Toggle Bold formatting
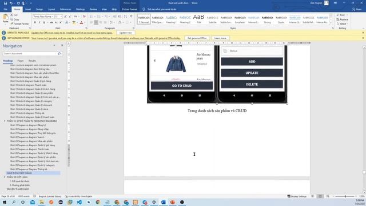 (35, 22)
